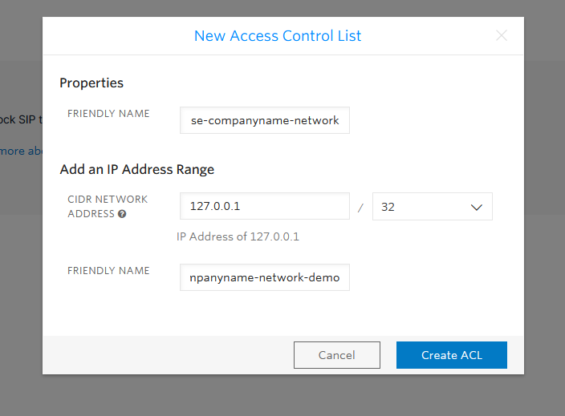Viewport: 565px width, 416px height.
Task: Click the CIDR NETWORK ADDRESS label
Action: (x=108, y=207)
